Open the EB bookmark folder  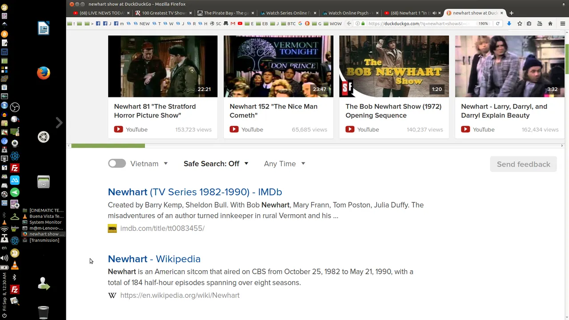point(262,24)
